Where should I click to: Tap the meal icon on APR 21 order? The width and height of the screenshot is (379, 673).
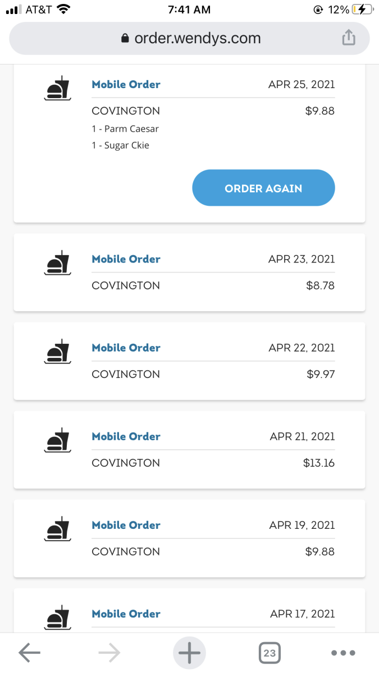coord(57,441)
